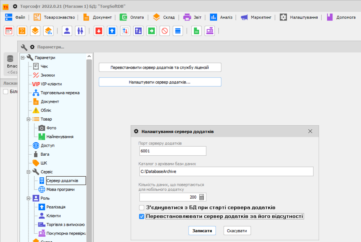Open calculator in the data count field
This screenshot has width=361, height=242.
tap(201, 197)
